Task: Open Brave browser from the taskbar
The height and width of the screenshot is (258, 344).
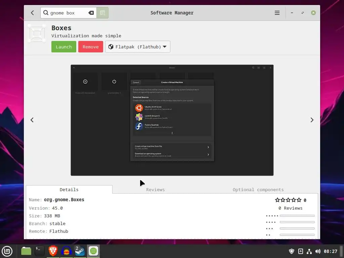Action: (53, 251)
